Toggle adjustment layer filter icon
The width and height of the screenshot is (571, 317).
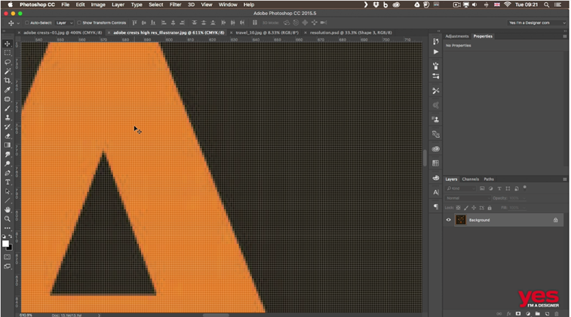(x=491, y=188)
